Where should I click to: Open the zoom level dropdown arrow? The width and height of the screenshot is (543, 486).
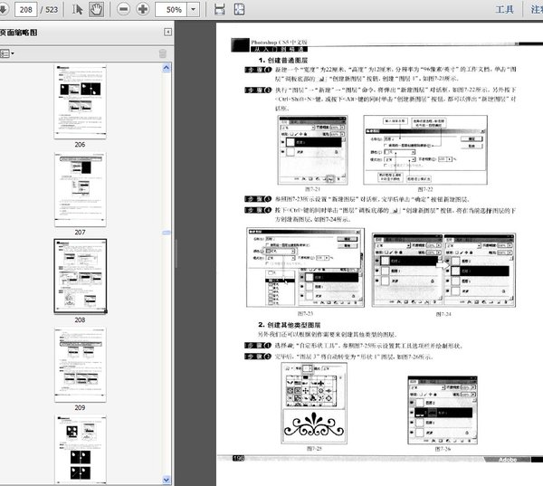click(x=194, y=9)
